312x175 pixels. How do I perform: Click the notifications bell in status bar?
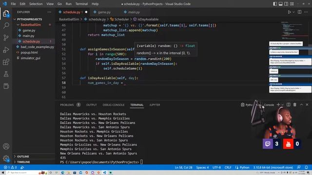coord(306,167)
